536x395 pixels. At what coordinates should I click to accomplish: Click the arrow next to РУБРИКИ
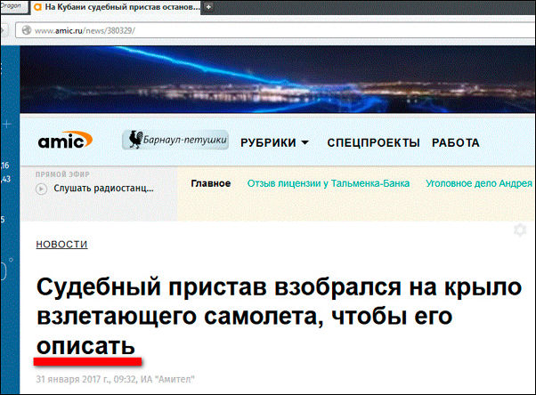305,142
